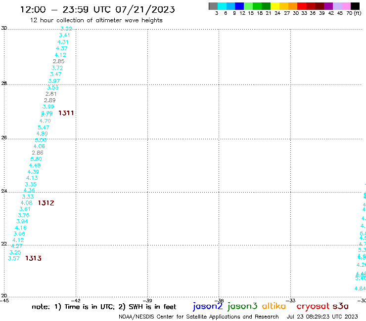The width and height of the screenshot is (366, 321).
Task: Click the note about UTC and SWH feet
Action: tap(104, 307)
